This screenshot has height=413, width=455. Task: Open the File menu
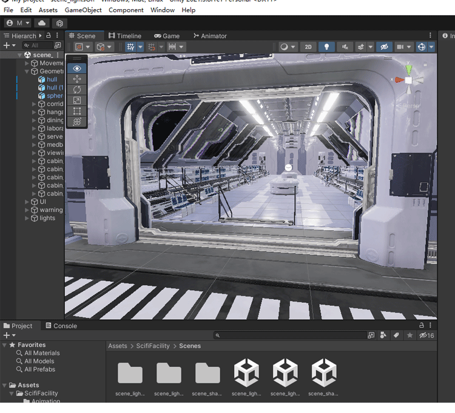[8, 10]
